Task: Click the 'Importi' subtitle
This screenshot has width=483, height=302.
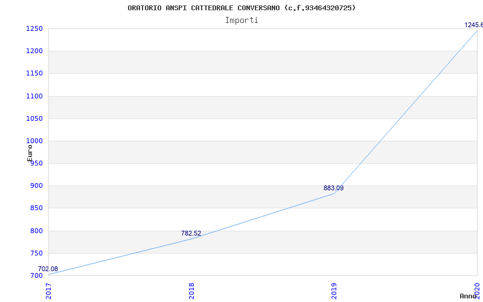Action: [x=241, y=21]
